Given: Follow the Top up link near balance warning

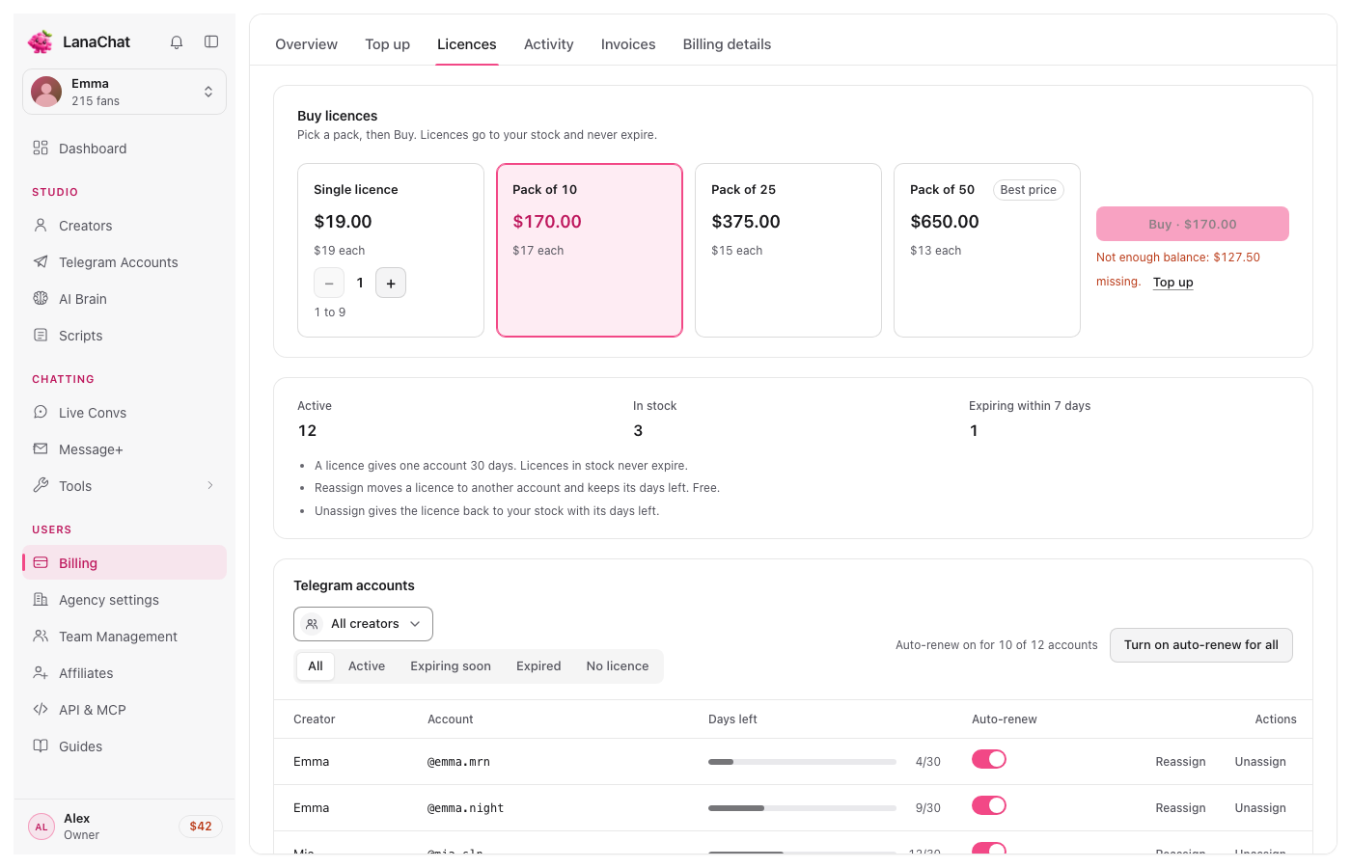Looking at the screenshot, I should 1173,283.
